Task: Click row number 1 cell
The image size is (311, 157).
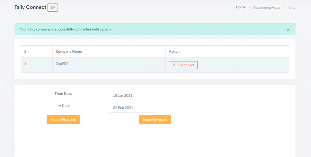Action: point(37,65)
